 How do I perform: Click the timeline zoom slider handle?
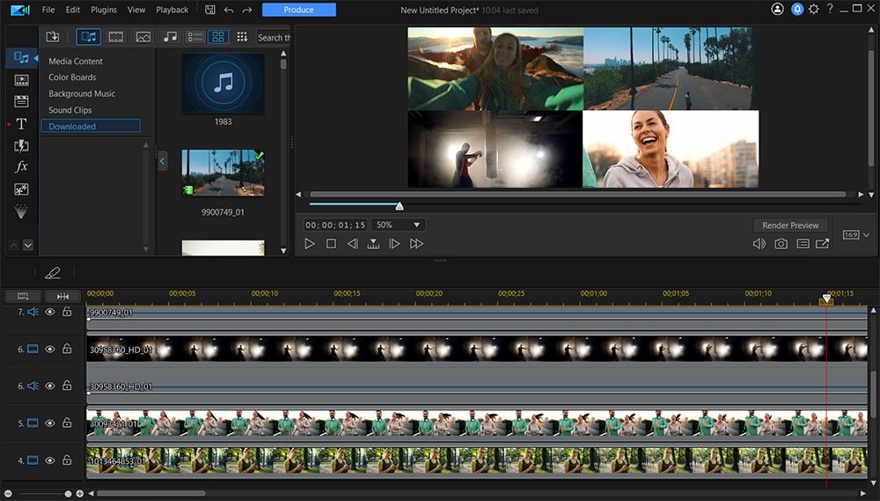[68, 494]
